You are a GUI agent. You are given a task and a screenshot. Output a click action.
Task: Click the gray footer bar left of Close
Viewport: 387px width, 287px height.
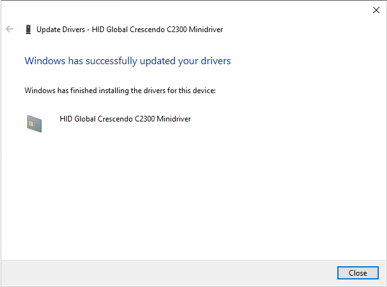(x=169, y=273)
